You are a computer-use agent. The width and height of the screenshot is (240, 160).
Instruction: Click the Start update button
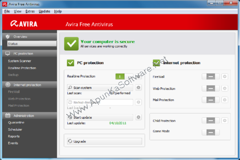click(x=100, y=117)
